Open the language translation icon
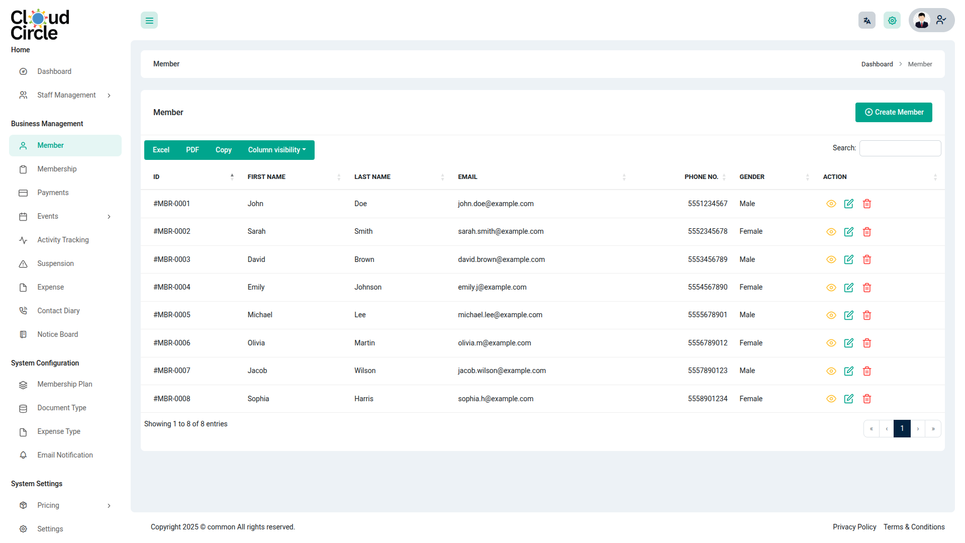Screen dimensions: 965x543 click(866, 21)
